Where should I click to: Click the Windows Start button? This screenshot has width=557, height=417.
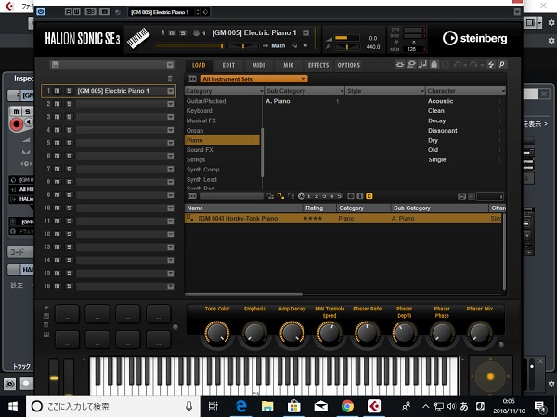[13, 407]
